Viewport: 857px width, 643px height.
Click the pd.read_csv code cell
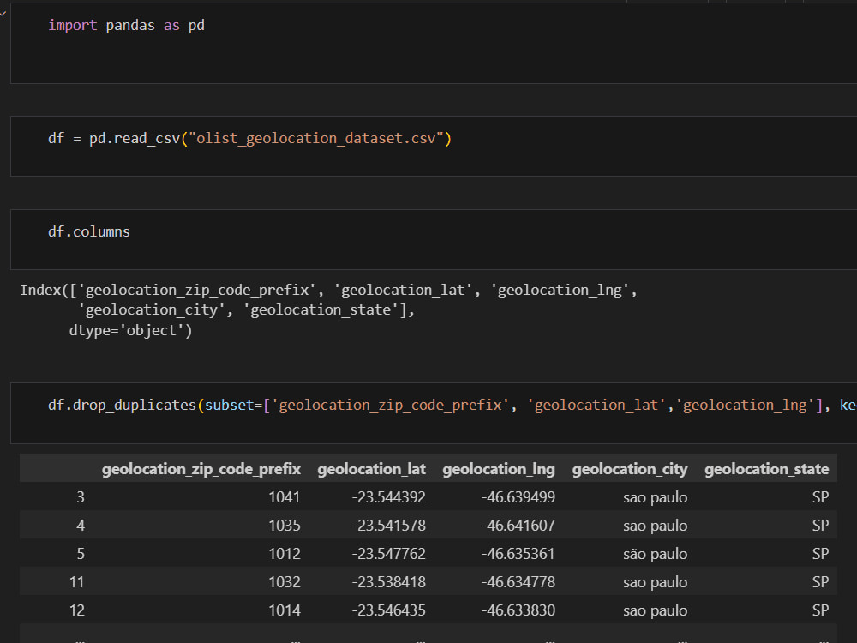434,146
